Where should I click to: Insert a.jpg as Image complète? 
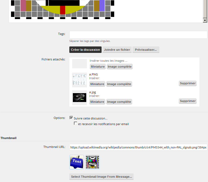[119, 102]
